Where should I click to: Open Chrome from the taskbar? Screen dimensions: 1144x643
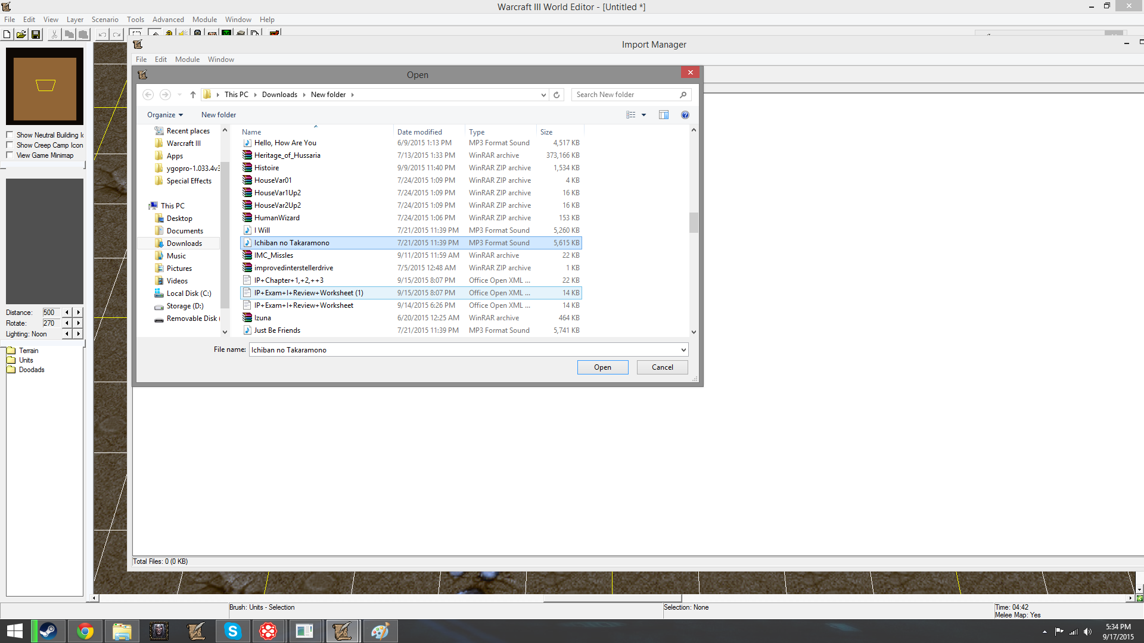85,631
